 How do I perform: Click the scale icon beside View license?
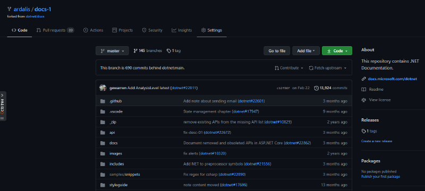[364, 100]
